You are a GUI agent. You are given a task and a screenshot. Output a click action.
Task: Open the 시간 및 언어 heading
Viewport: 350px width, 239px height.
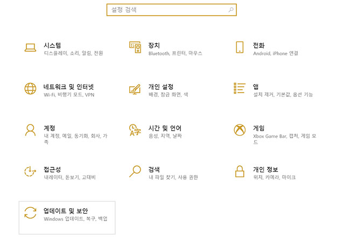pyautogui.click(x=165, y=128)
